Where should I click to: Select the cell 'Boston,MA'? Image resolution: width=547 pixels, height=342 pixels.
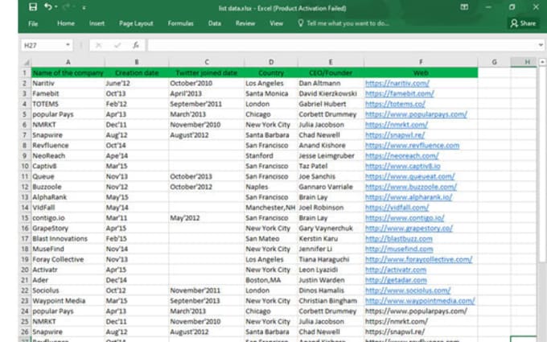pyautogui.click(x=271, y=280)
